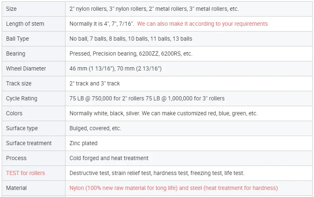Click the red custom stem length text
This screenshot has width=314, height=197.
[202, 24]
